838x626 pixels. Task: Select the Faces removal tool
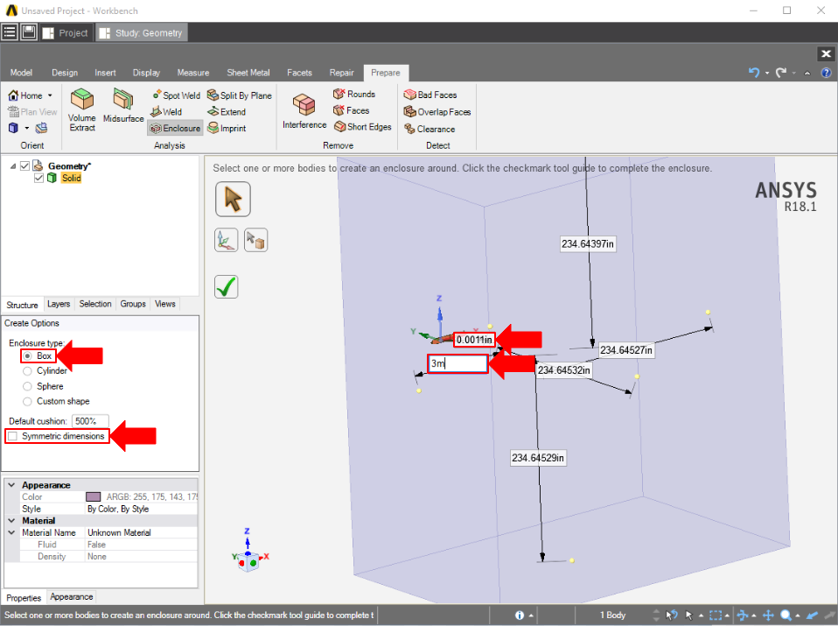[351, 110]
